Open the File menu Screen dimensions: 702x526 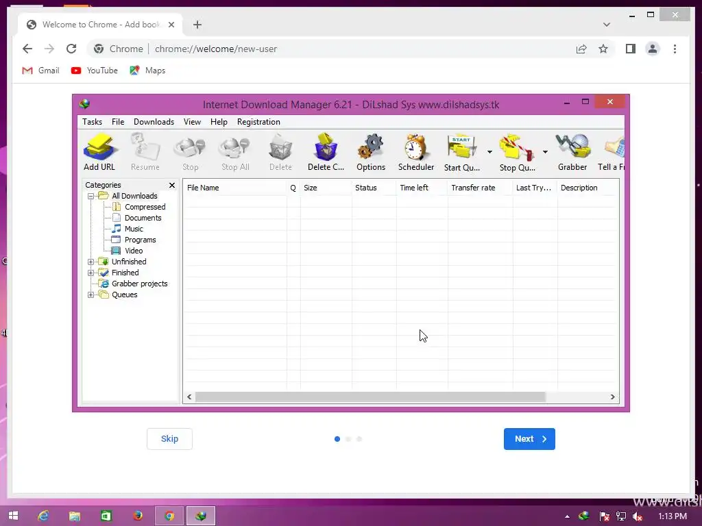[x=118, y=122]
